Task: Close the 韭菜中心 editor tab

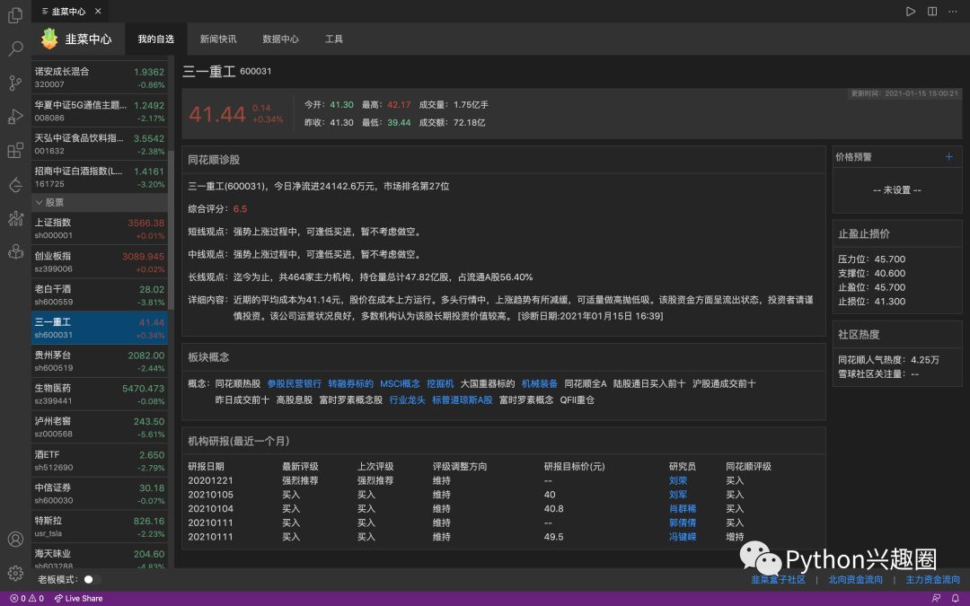Action: (98, 11)
